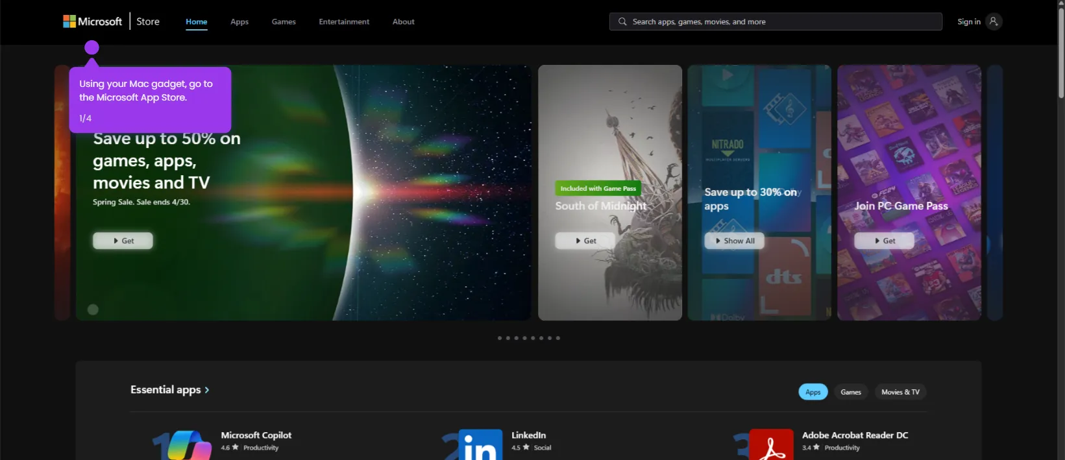Select the Games filter pill
This screenshot has height=460, width=1065.
pyautogui.click(x=851, y=392)
